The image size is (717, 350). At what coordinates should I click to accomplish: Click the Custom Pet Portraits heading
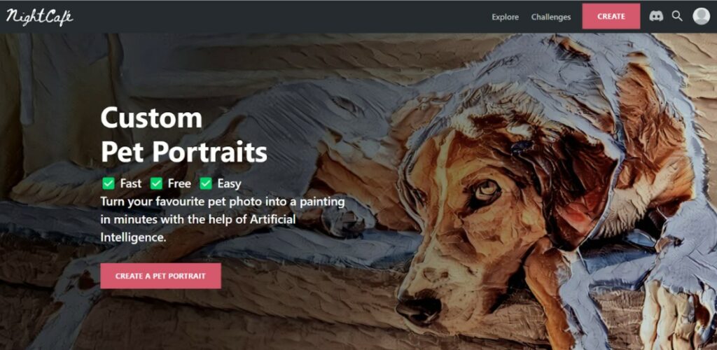(x=184, y=135)
